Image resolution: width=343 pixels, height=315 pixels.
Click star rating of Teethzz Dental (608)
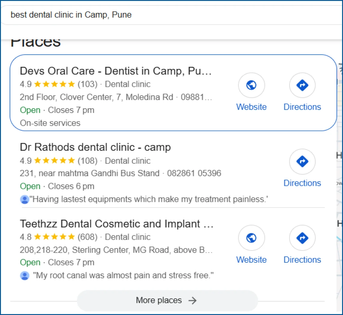54,237
